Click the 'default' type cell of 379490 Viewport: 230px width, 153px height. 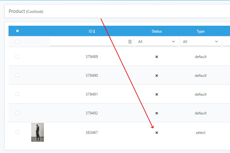(x=201, y=75)
